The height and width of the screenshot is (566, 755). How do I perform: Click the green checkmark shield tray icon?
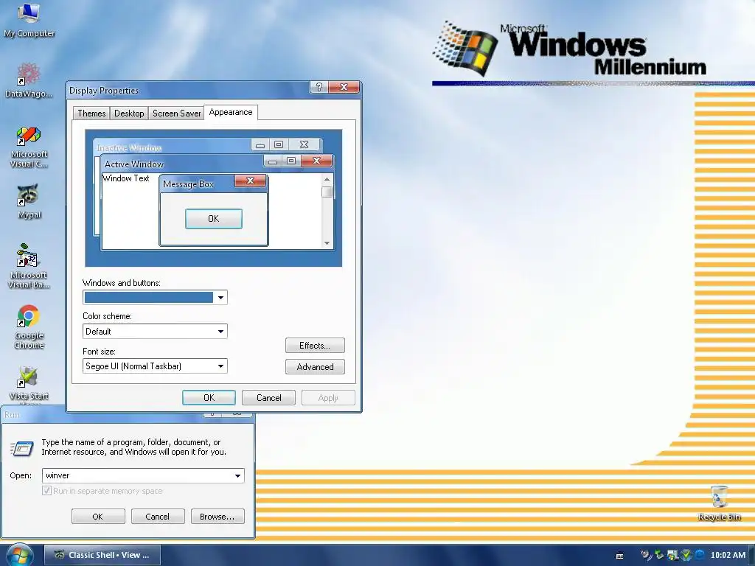click(686, 555)
